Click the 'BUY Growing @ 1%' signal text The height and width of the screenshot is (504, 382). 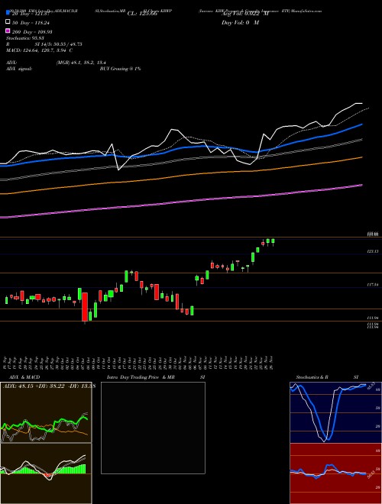point(120,69)
